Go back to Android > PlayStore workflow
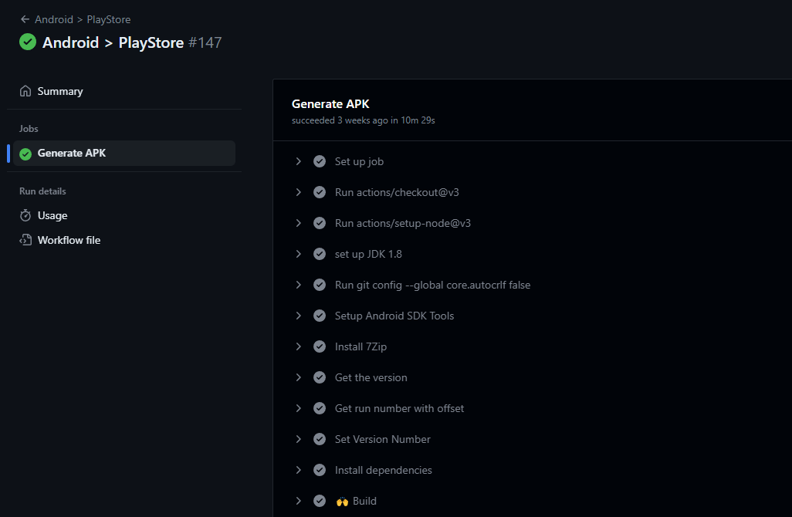Screen dimensions: 792x517 (x=83, y=19)
